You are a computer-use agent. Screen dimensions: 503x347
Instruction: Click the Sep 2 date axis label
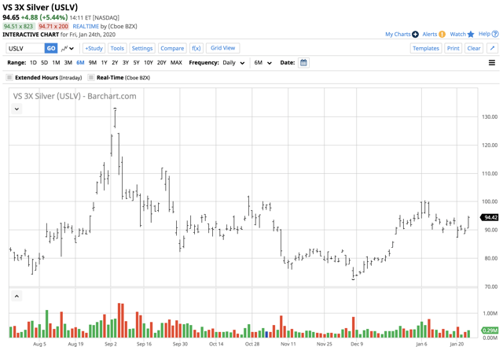coord(111,344)
